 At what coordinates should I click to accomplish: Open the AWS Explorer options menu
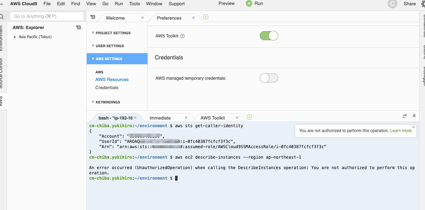(x=78, y=27)
